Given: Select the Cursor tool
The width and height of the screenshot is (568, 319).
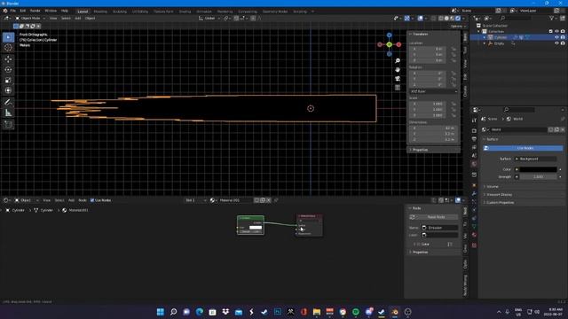Looking at the screenshot, I should [8, 48].
